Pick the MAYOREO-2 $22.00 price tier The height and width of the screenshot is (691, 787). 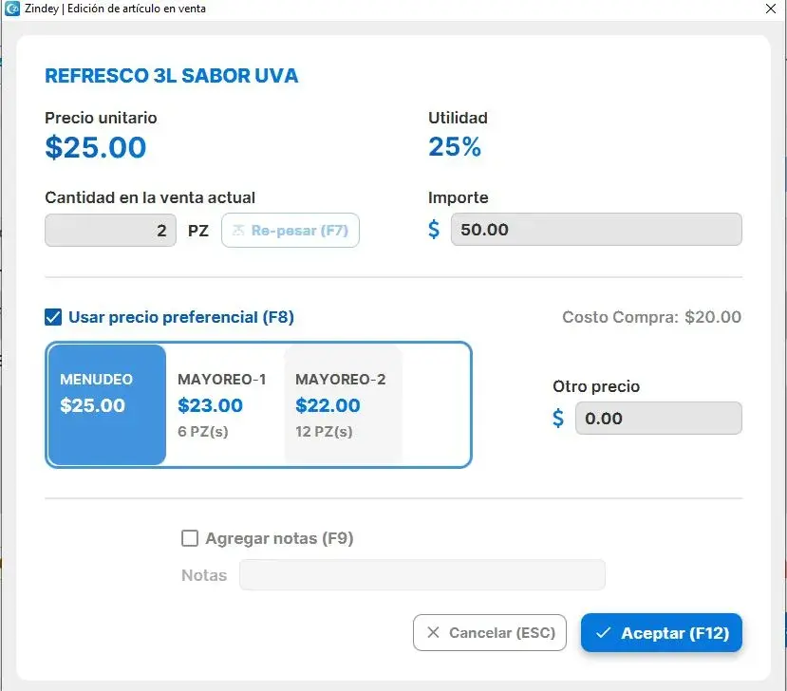pos(343,405)
